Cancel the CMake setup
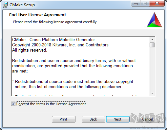This screenshot has height=130, width=167. (x=148, y=119)
